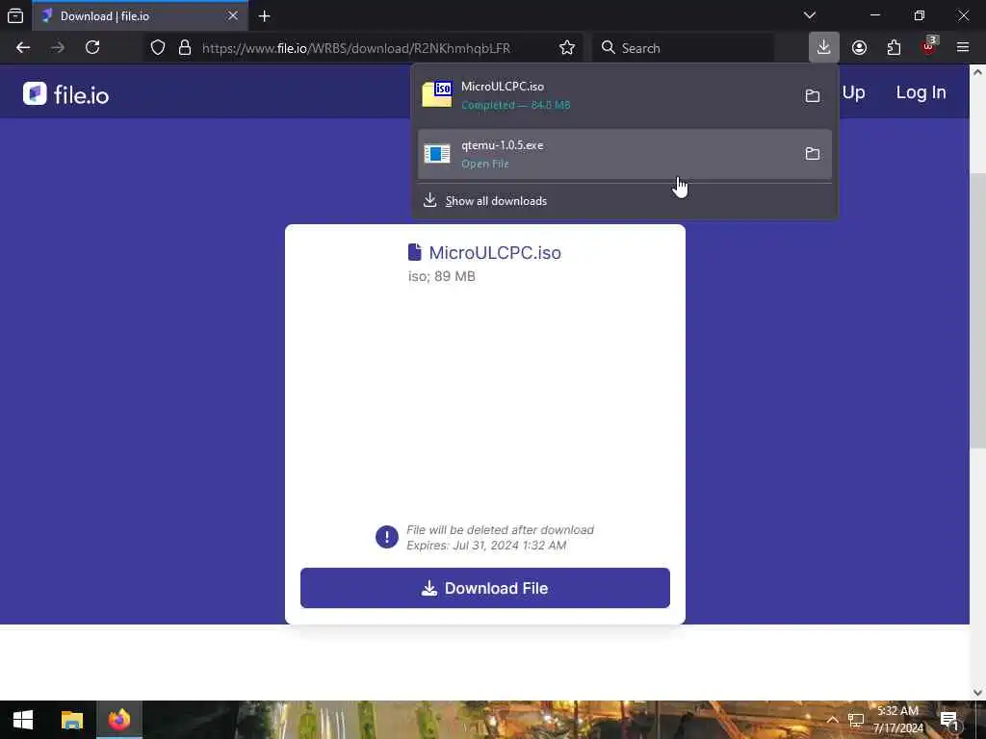Image resolution: width=986 pixels, height=739 pixels.
Task: Click the scrollbar up arrow
Action: tap(978, 71)
